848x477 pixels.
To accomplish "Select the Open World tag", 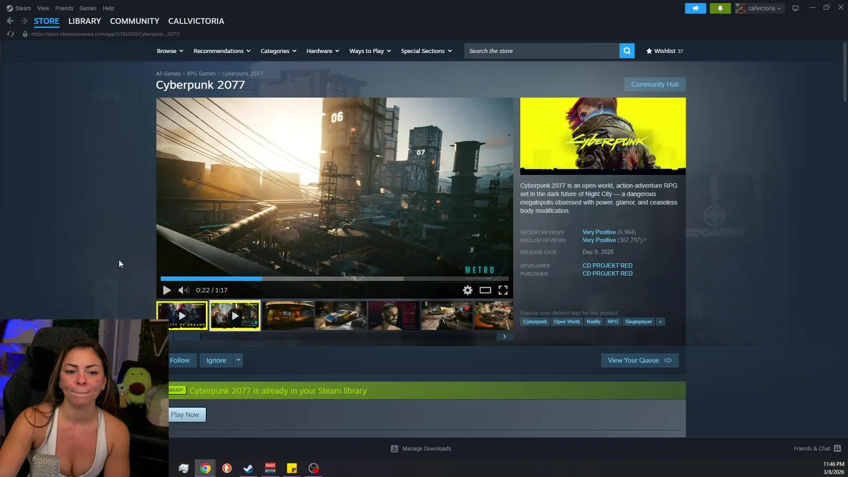I will [566, 322].
